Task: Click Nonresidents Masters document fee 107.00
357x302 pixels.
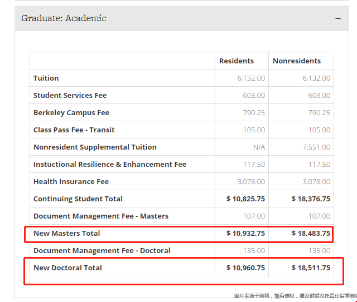Action: pos(319,216)
